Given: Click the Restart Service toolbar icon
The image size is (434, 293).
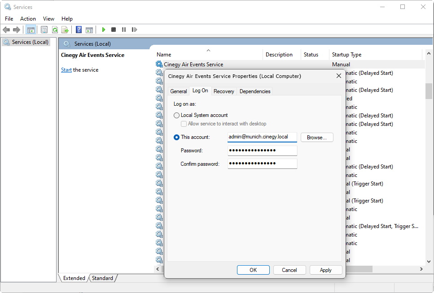Looking at the screenshot, I should (x=134, y=30).
